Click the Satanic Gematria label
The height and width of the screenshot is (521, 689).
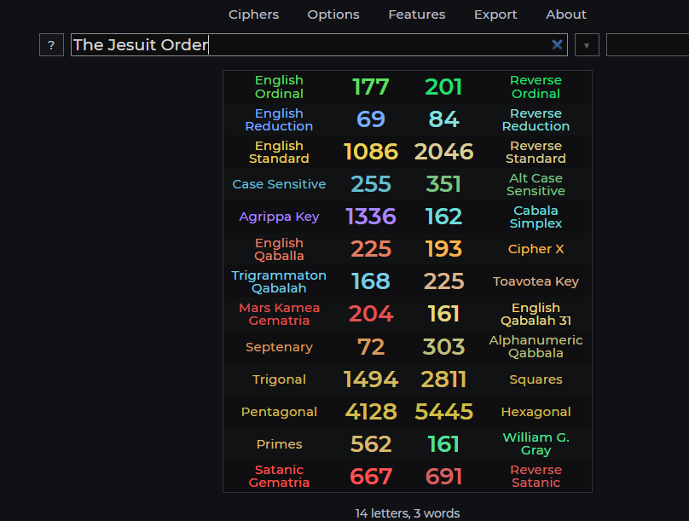[x=279, y=476]
